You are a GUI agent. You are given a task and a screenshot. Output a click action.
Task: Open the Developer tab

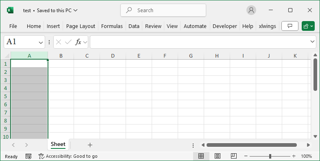(225, 26)
